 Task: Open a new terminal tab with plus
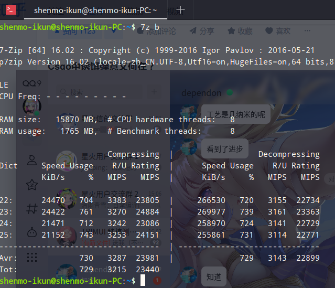click(180, 10)
